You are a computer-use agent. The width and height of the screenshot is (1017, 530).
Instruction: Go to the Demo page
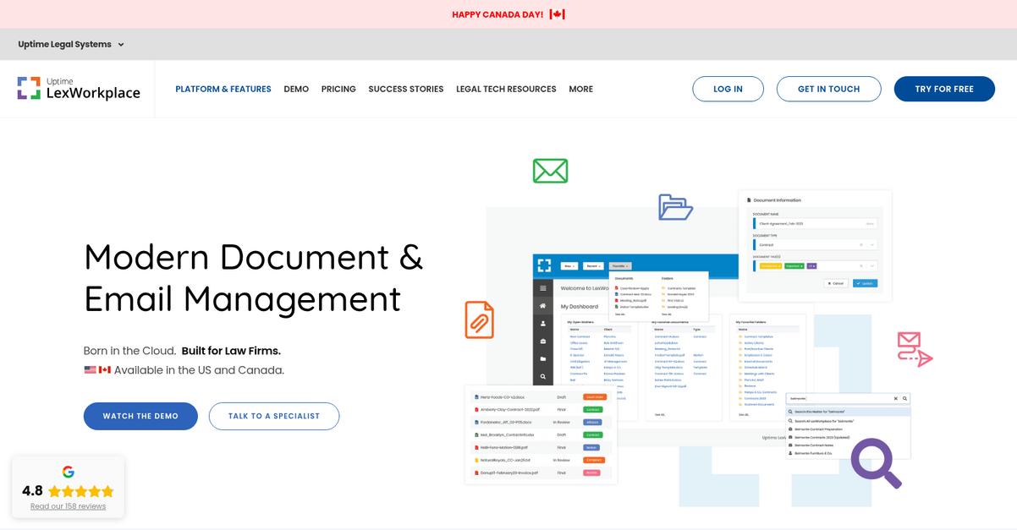[296, 89]
